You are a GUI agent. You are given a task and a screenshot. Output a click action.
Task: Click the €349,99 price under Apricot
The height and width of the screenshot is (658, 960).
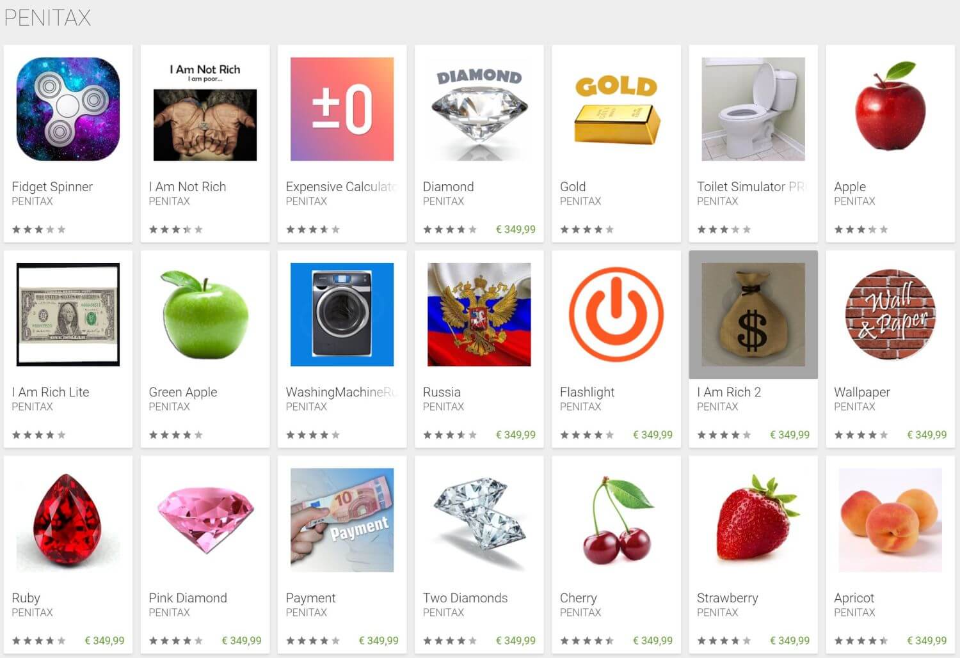[x=927, y=641]
